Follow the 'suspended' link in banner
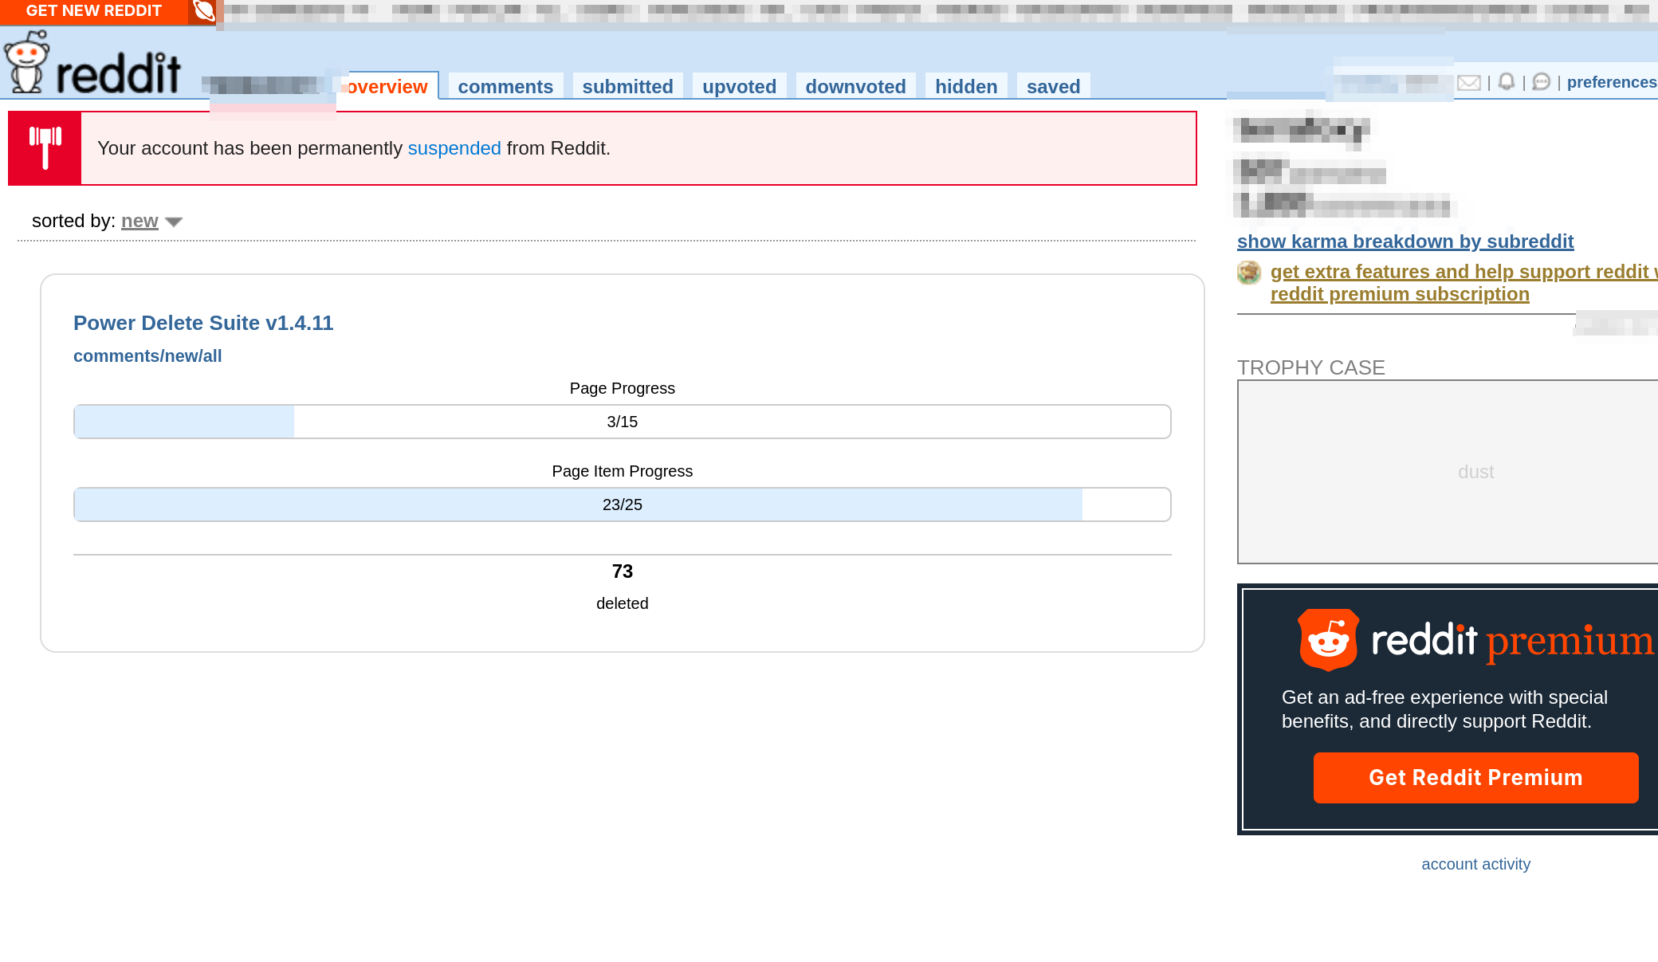The height and width of the screenshot is (962, 1658). click(454, 148)
